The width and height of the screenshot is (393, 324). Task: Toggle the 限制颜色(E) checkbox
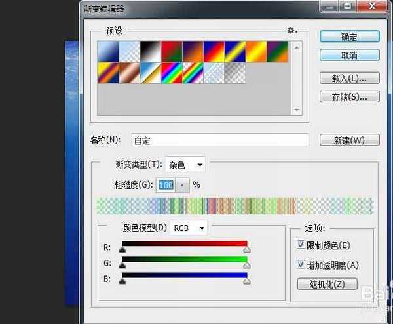coord(301,245)
